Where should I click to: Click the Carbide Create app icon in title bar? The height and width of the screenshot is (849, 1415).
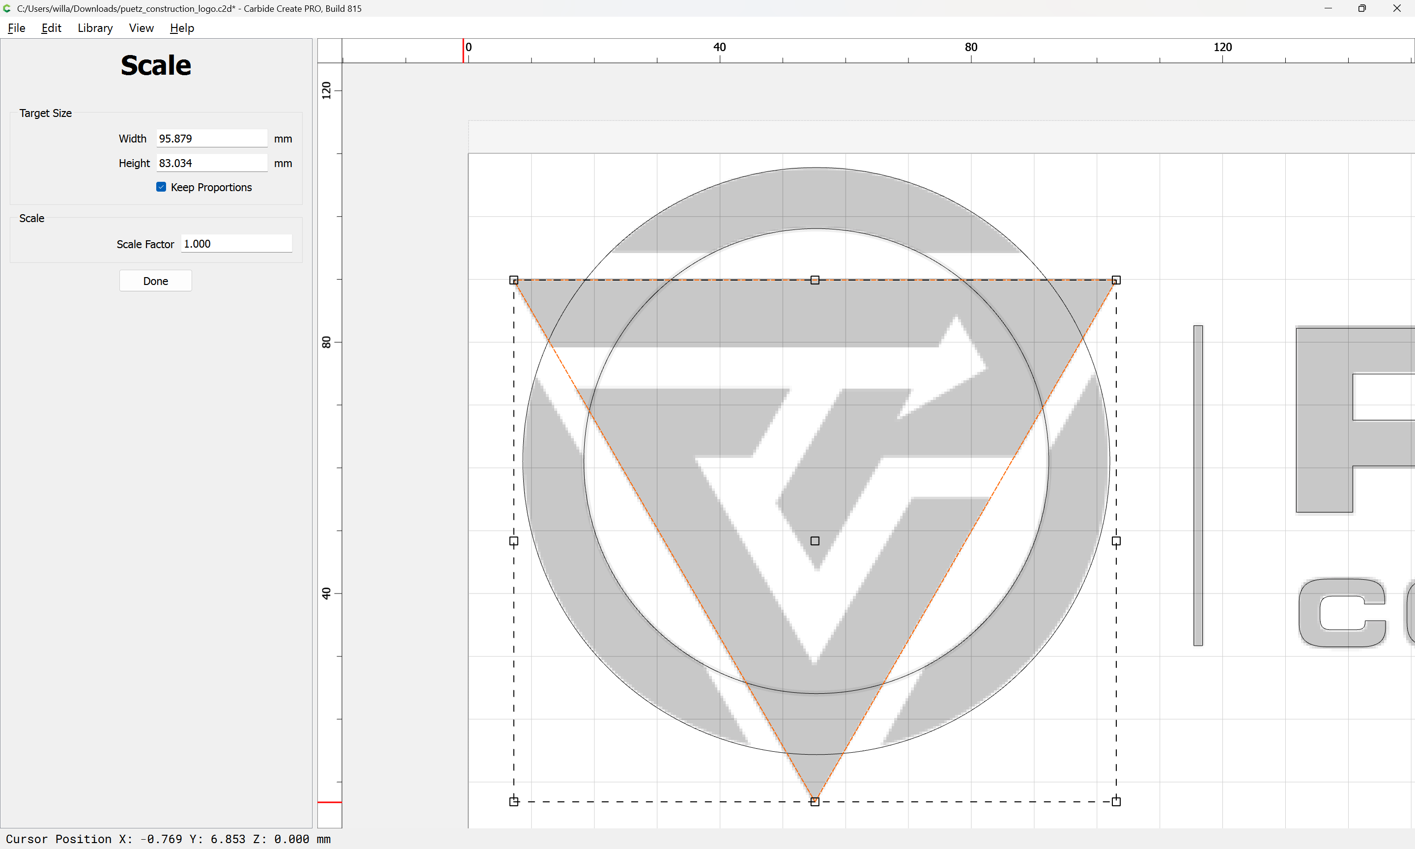7,8
